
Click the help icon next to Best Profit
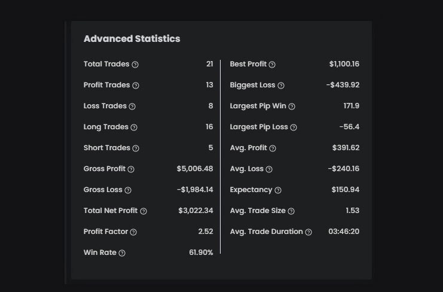coord(272,65)
